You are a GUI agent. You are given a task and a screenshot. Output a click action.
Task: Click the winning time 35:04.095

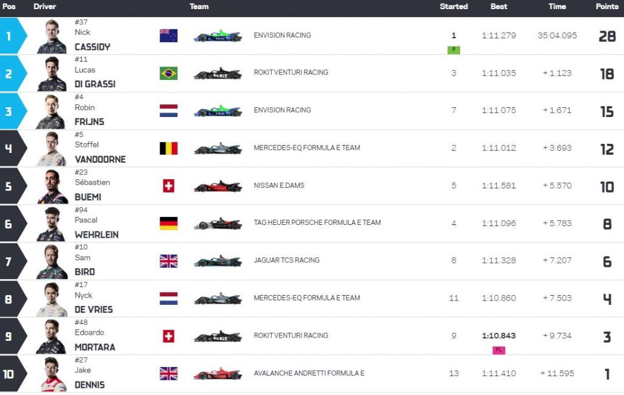[557, 35]
